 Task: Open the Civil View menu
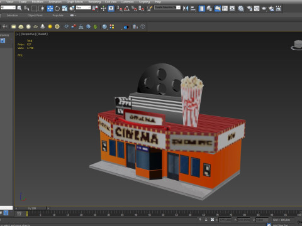(x=111, y=2)
